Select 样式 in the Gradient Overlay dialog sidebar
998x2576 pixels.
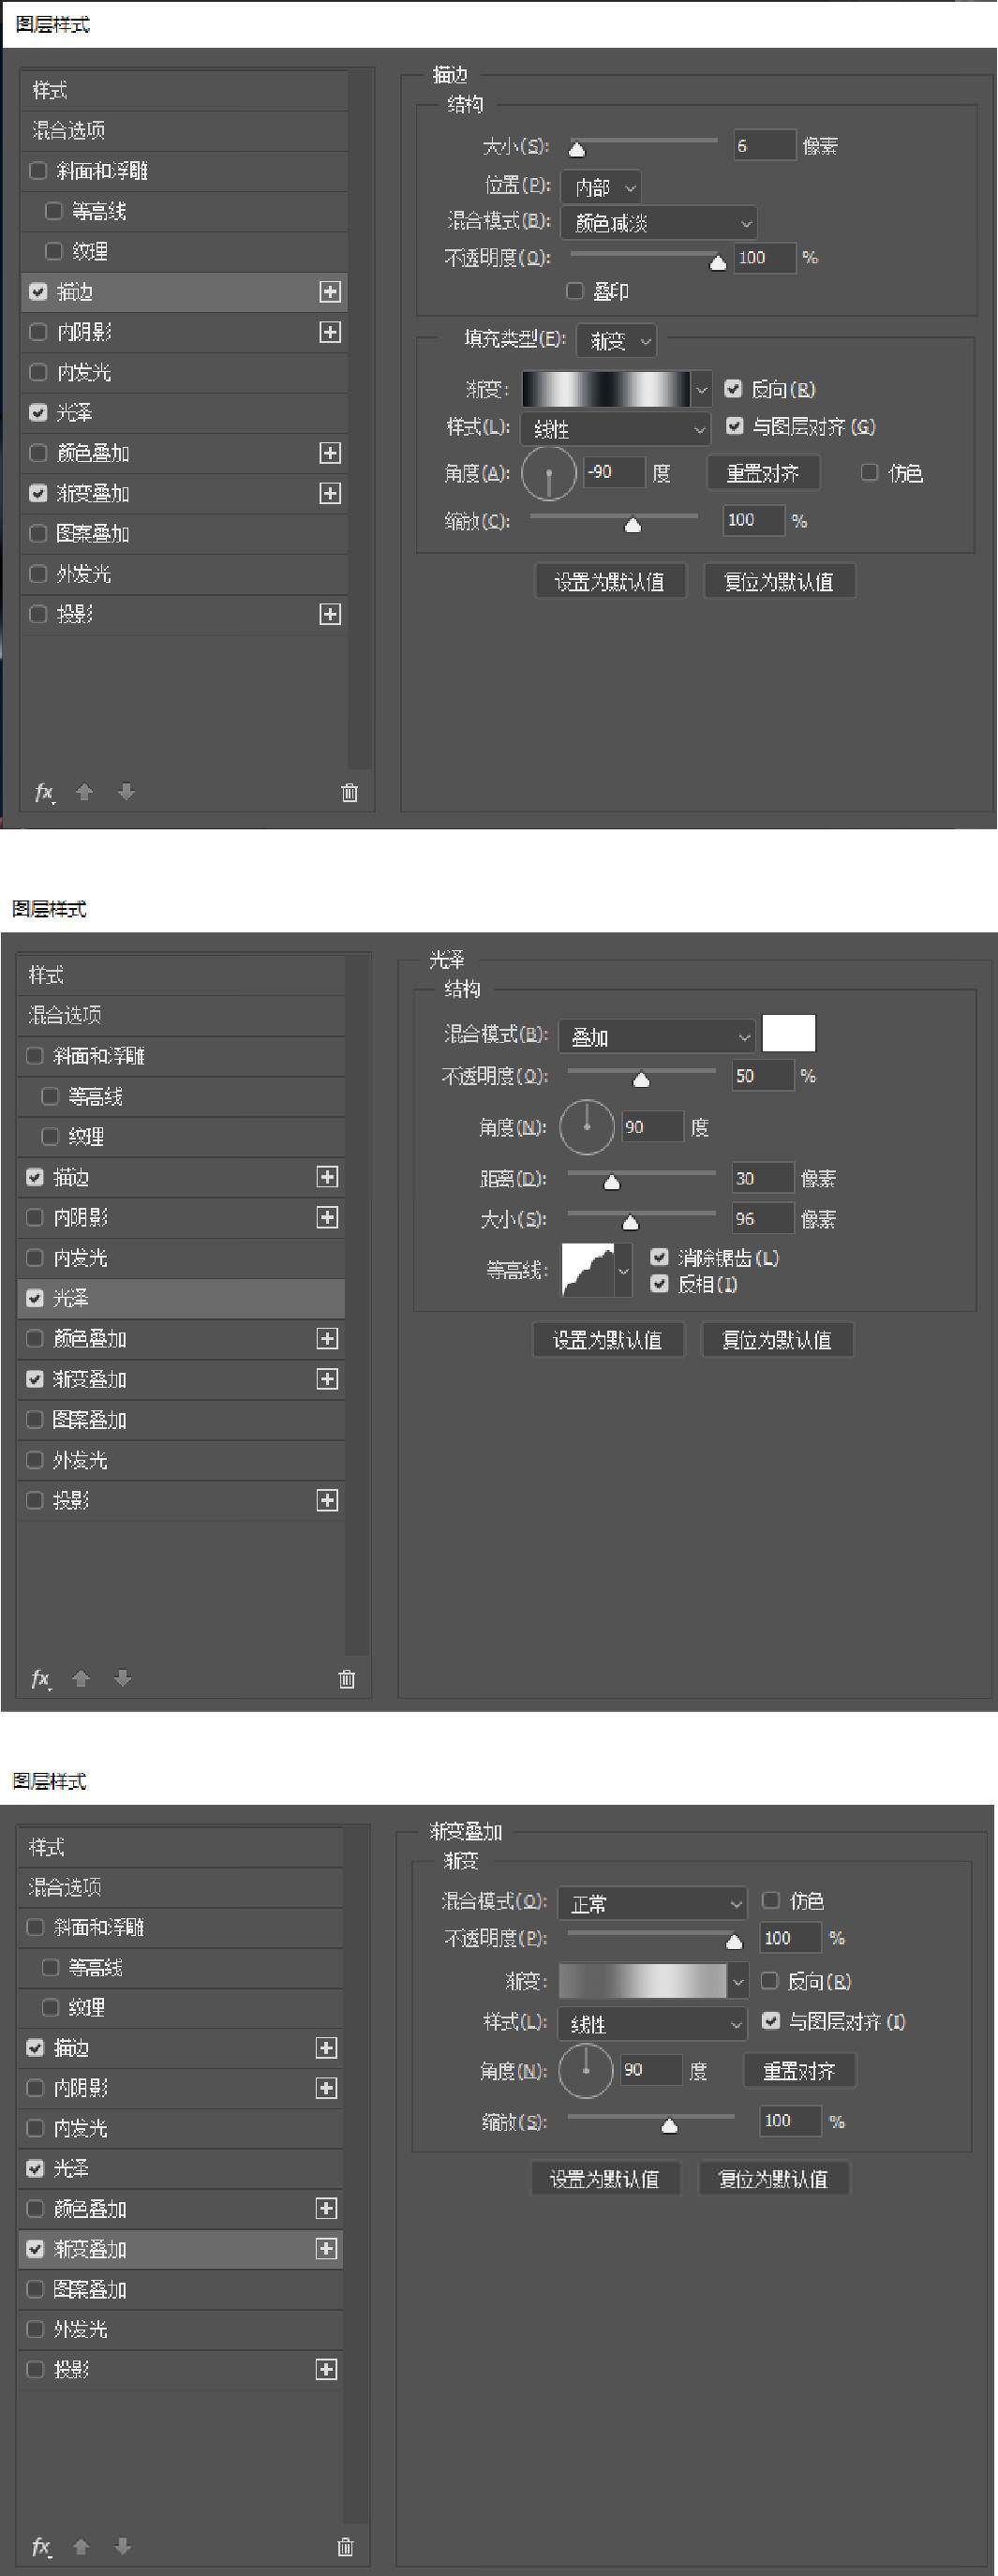click(181, 1847)
